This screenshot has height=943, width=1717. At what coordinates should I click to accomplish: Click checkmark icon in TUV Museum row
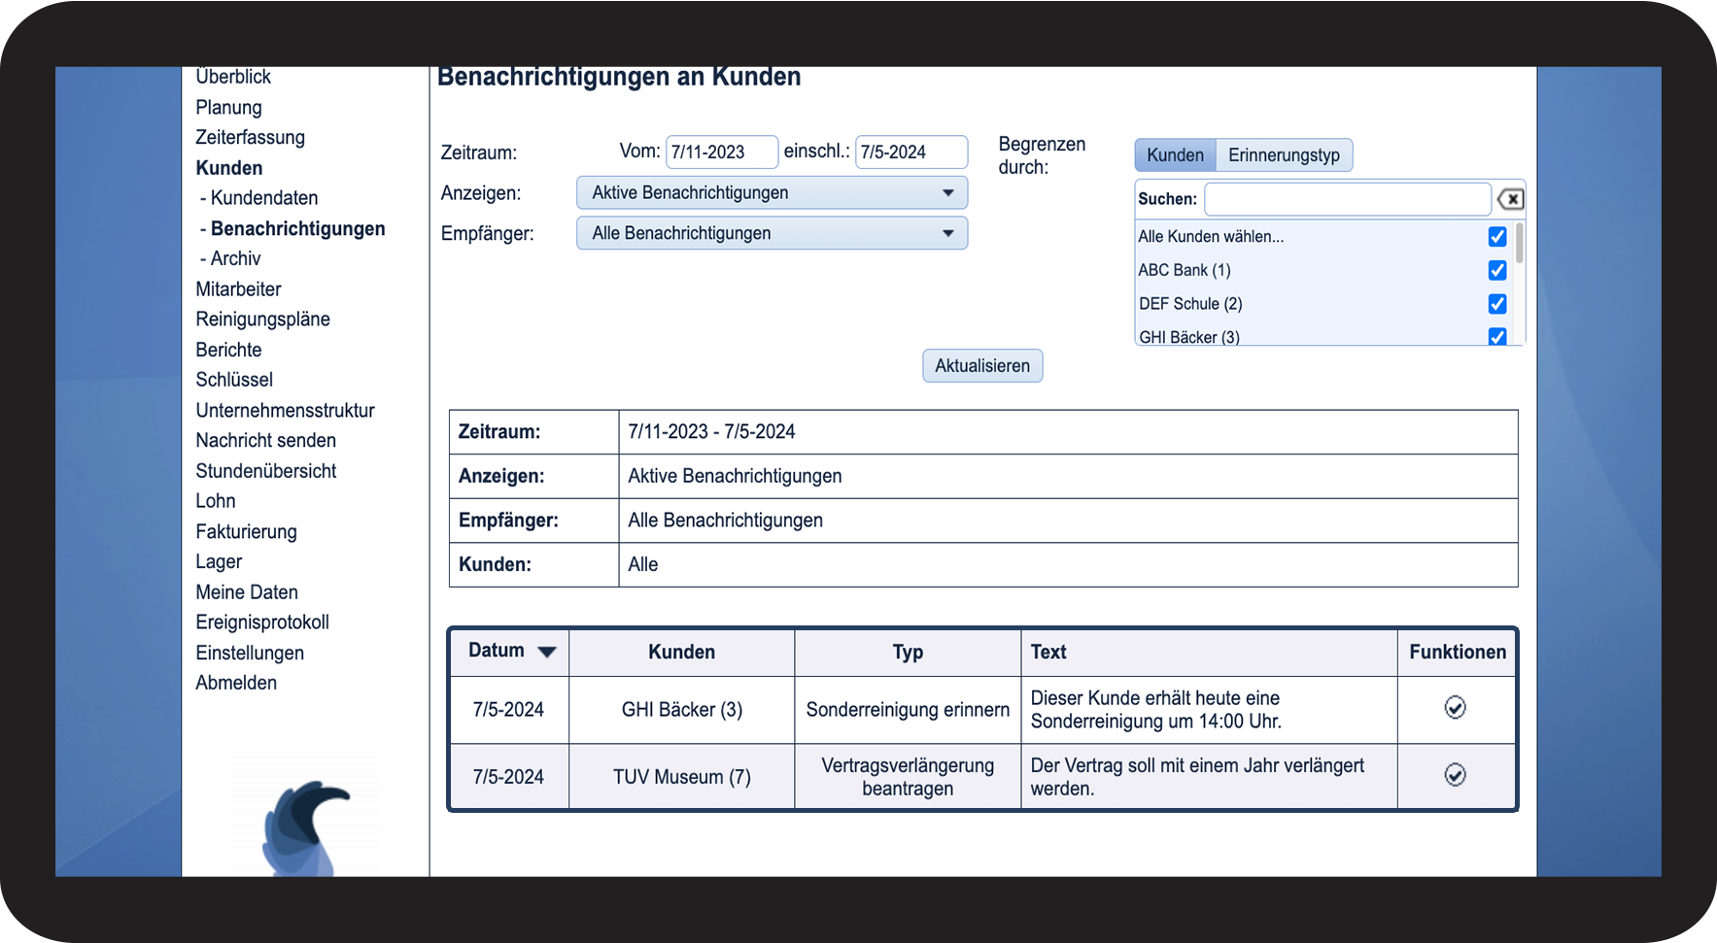coord(1455,775)
